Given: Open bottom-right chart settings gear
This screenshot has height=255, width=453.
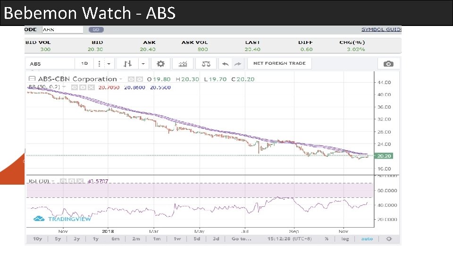Looking at the screenshot, I should pyautogui.click(x=389, y=239).
